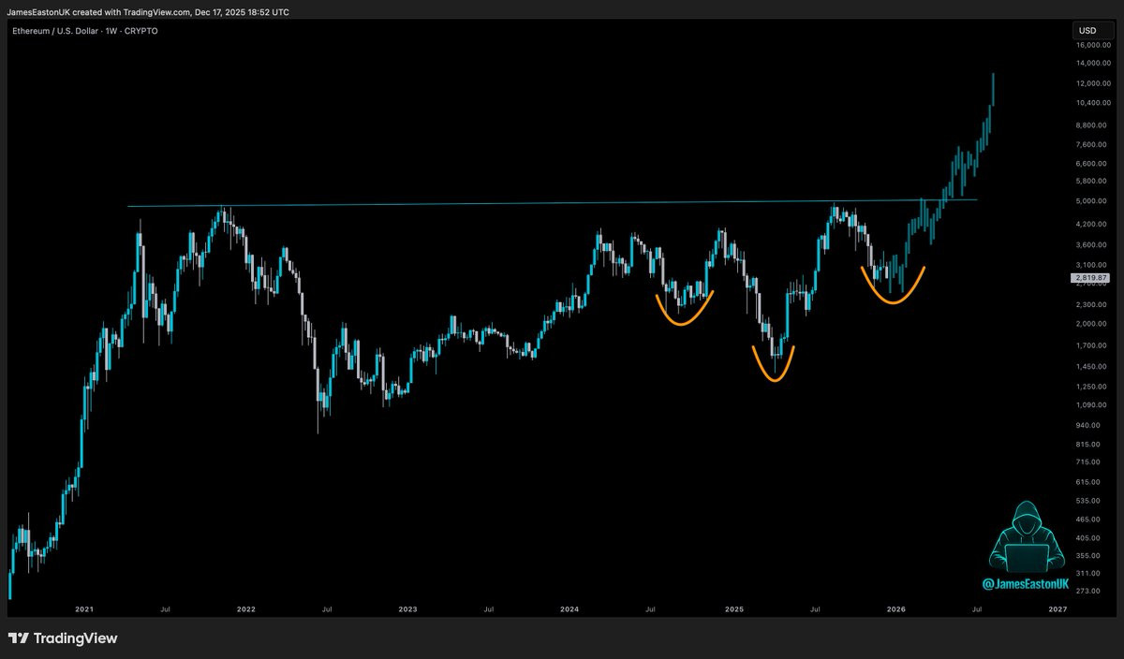Click the 535.00 price axis label
The height and width of the screenshot is (659, 1124).
(1090, 500)
